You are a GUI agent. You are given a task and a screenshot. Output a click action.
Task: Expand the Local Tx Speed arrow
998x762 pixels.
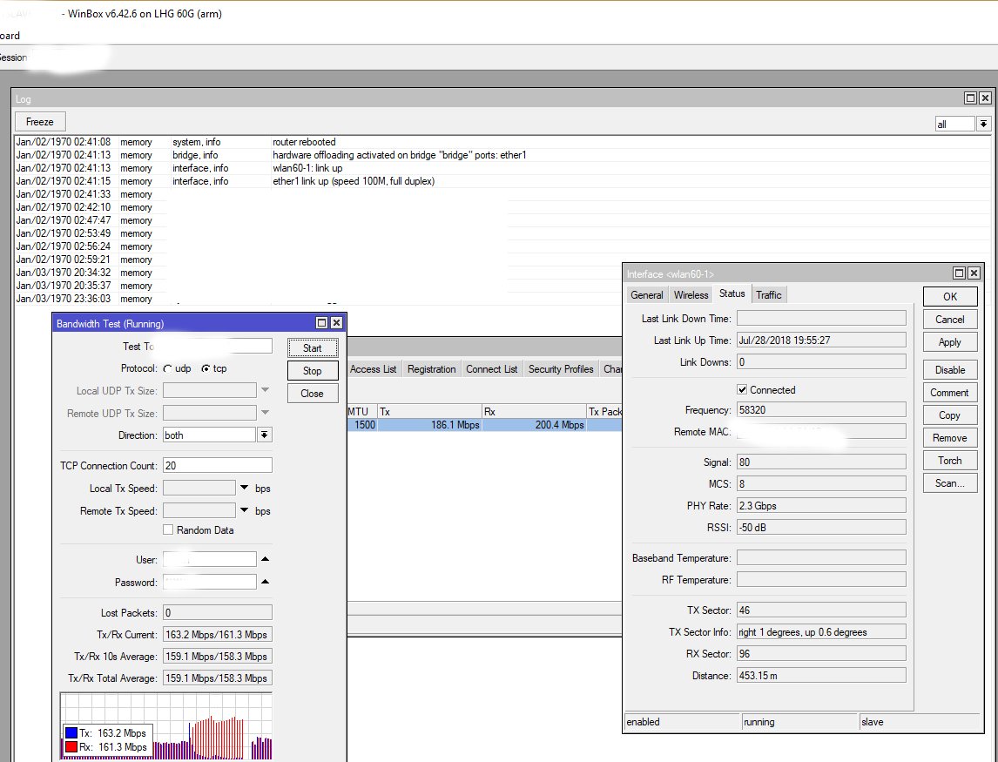coord(244,489)
